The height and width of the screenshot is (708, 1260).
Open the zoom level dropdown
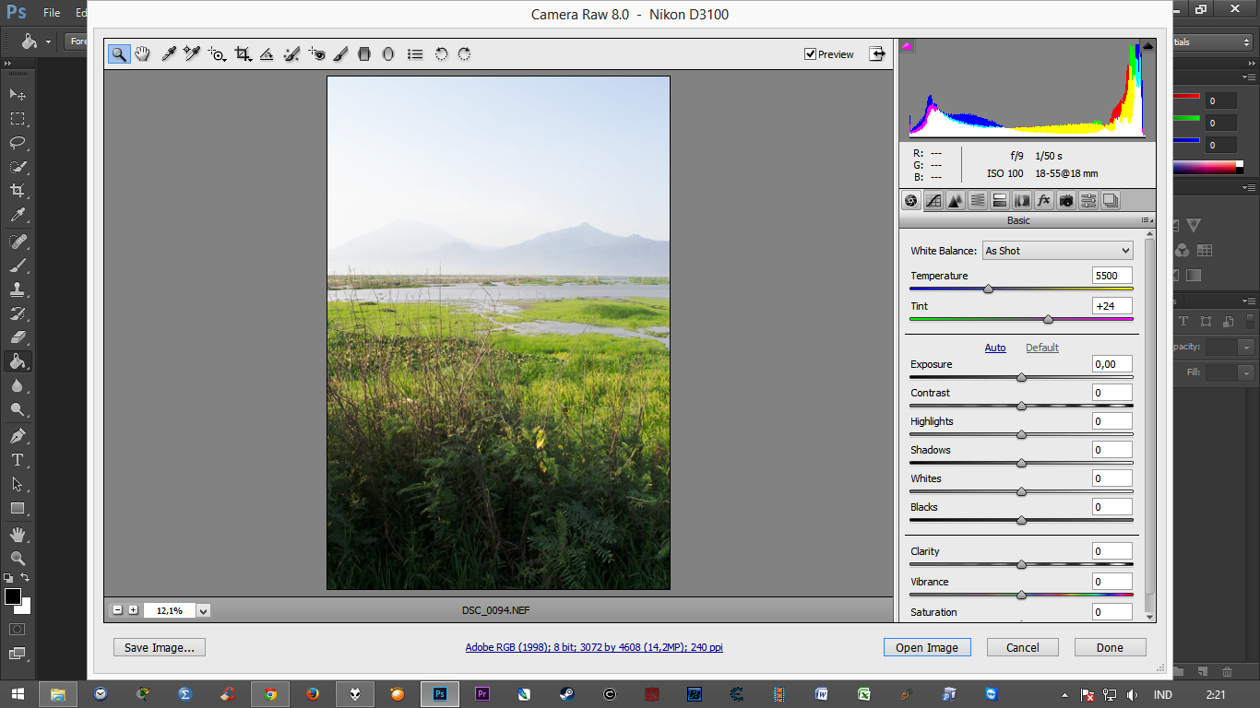[x=203, y=610]
